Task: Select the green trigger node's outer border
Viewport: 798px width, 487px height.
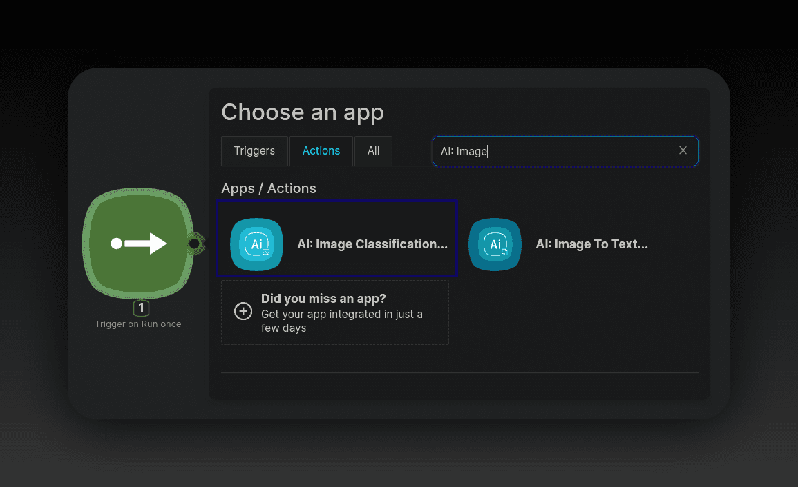Action: pos(86,243)
